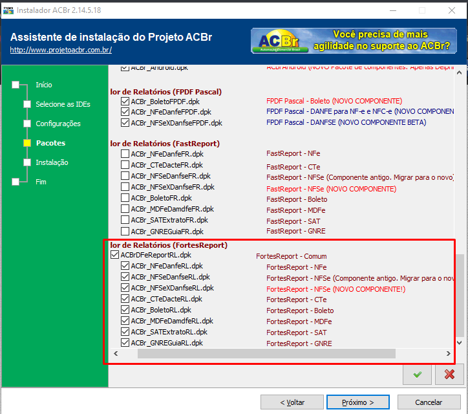Click the down arrow of the vertical scrollbar
Viewport: 468px width, 414px height.
459,343
